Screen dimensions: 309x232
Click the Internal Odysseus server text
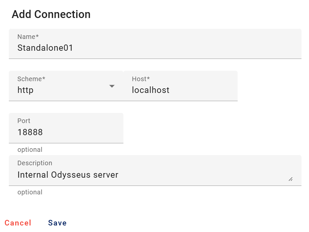pyautogui.click(x=68, y=175)
